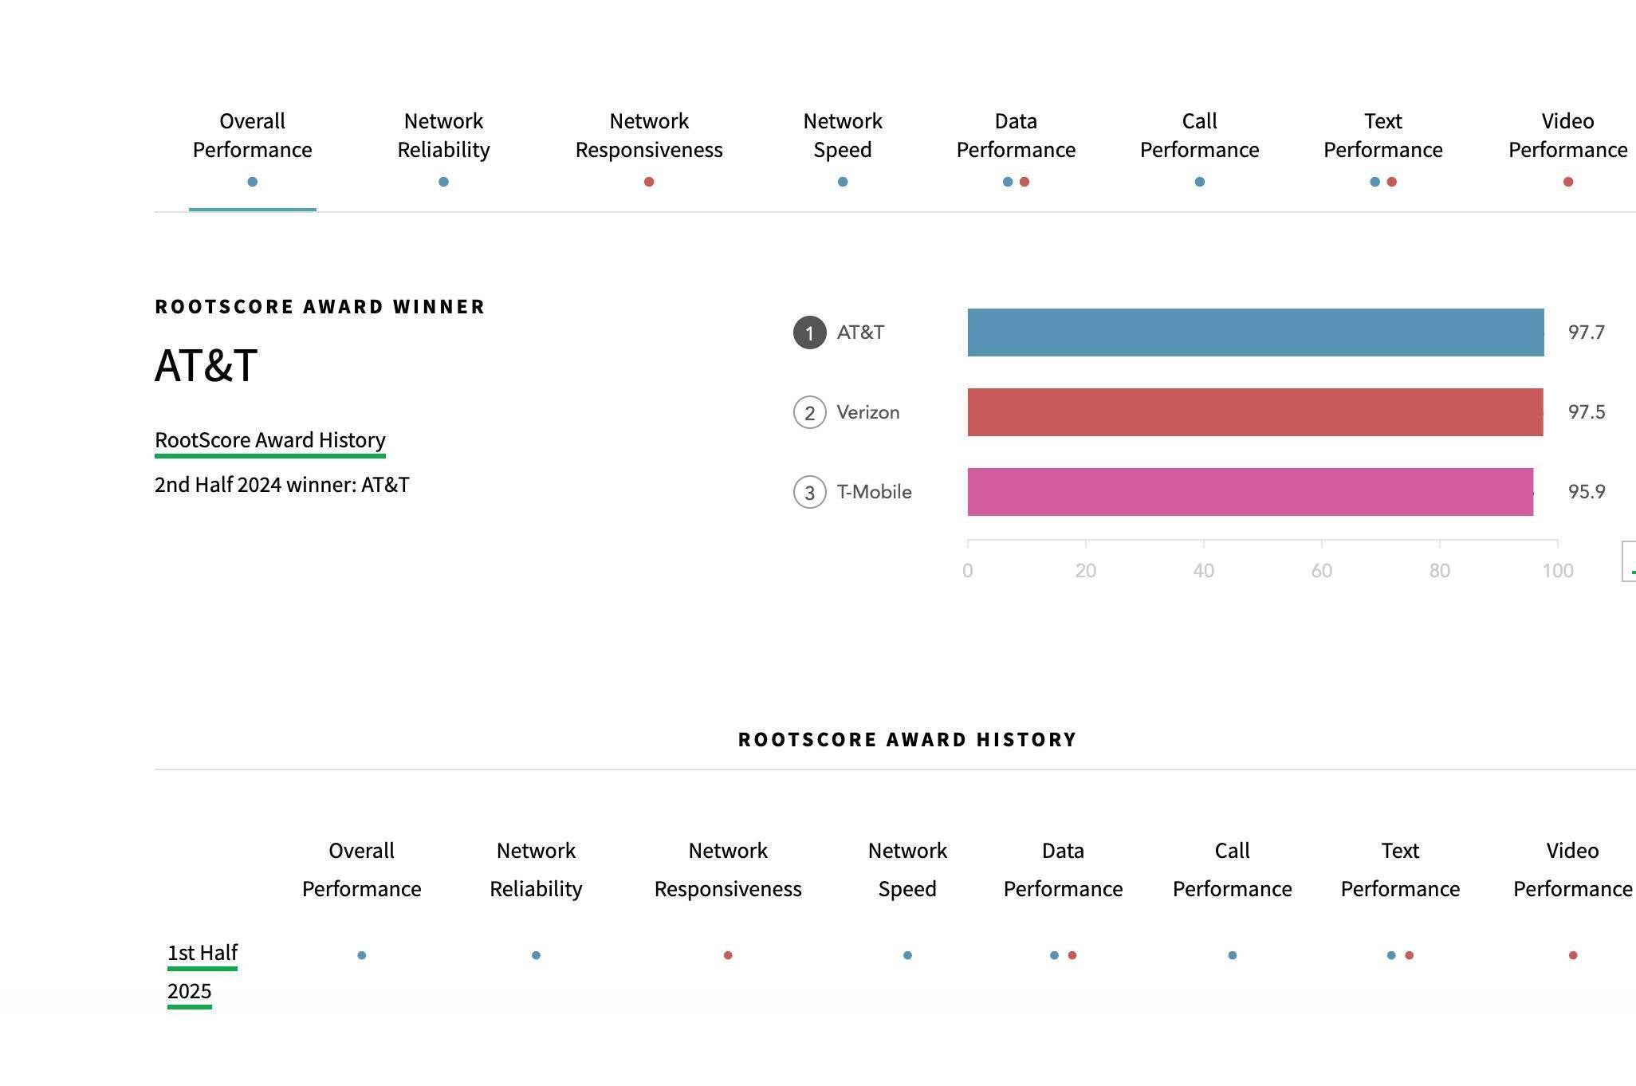Click the history row red dot under Network Responsiveness
The width and height of the screenshot is (1636, 1086).
pyautogui.click(x=728, y=955)
